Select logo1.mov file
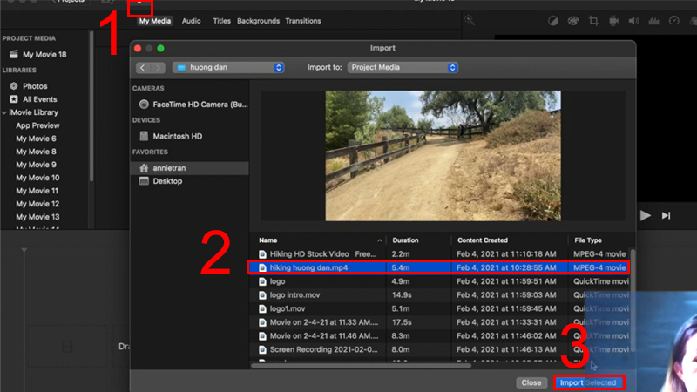The width and height of the screenshot is (697, 392). click(x=440, y=308)
